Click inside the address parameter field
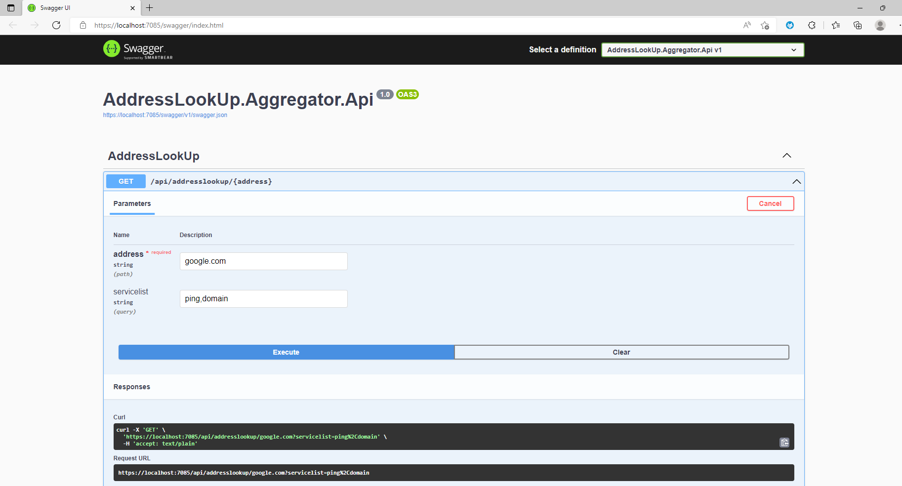 [x=263, y=261]
